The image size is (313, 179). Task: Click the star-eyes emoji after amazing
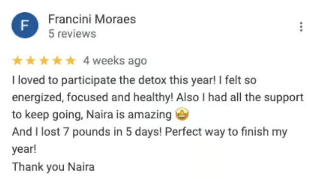pos(182,114)
